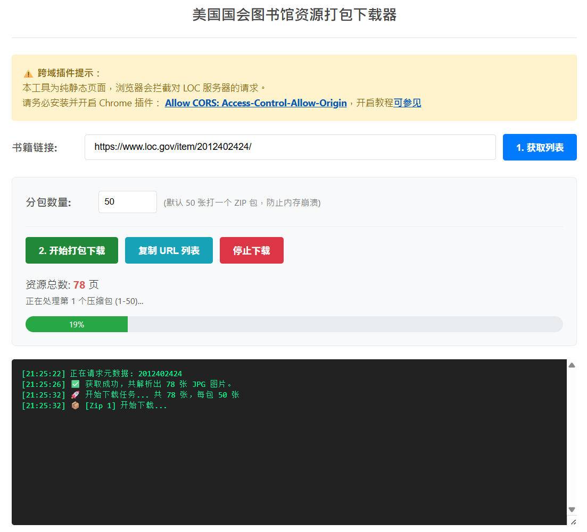Click the package box emoji beside [Zip 1]

point(75,406)
